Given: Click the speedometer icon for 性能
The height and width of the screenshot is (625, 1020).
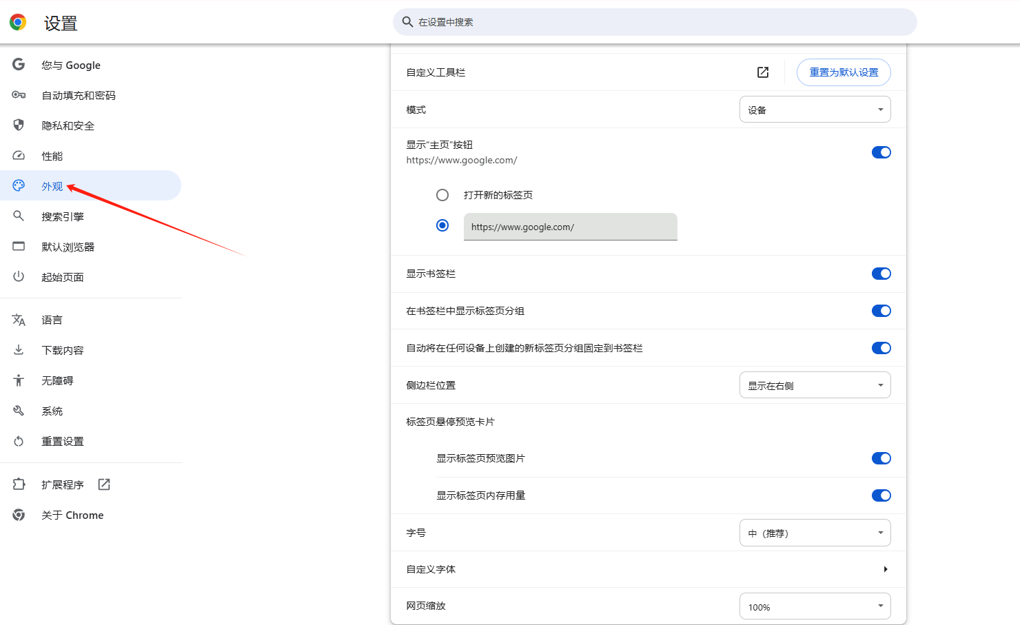Looking at the screenshot, I should [19, 156].
